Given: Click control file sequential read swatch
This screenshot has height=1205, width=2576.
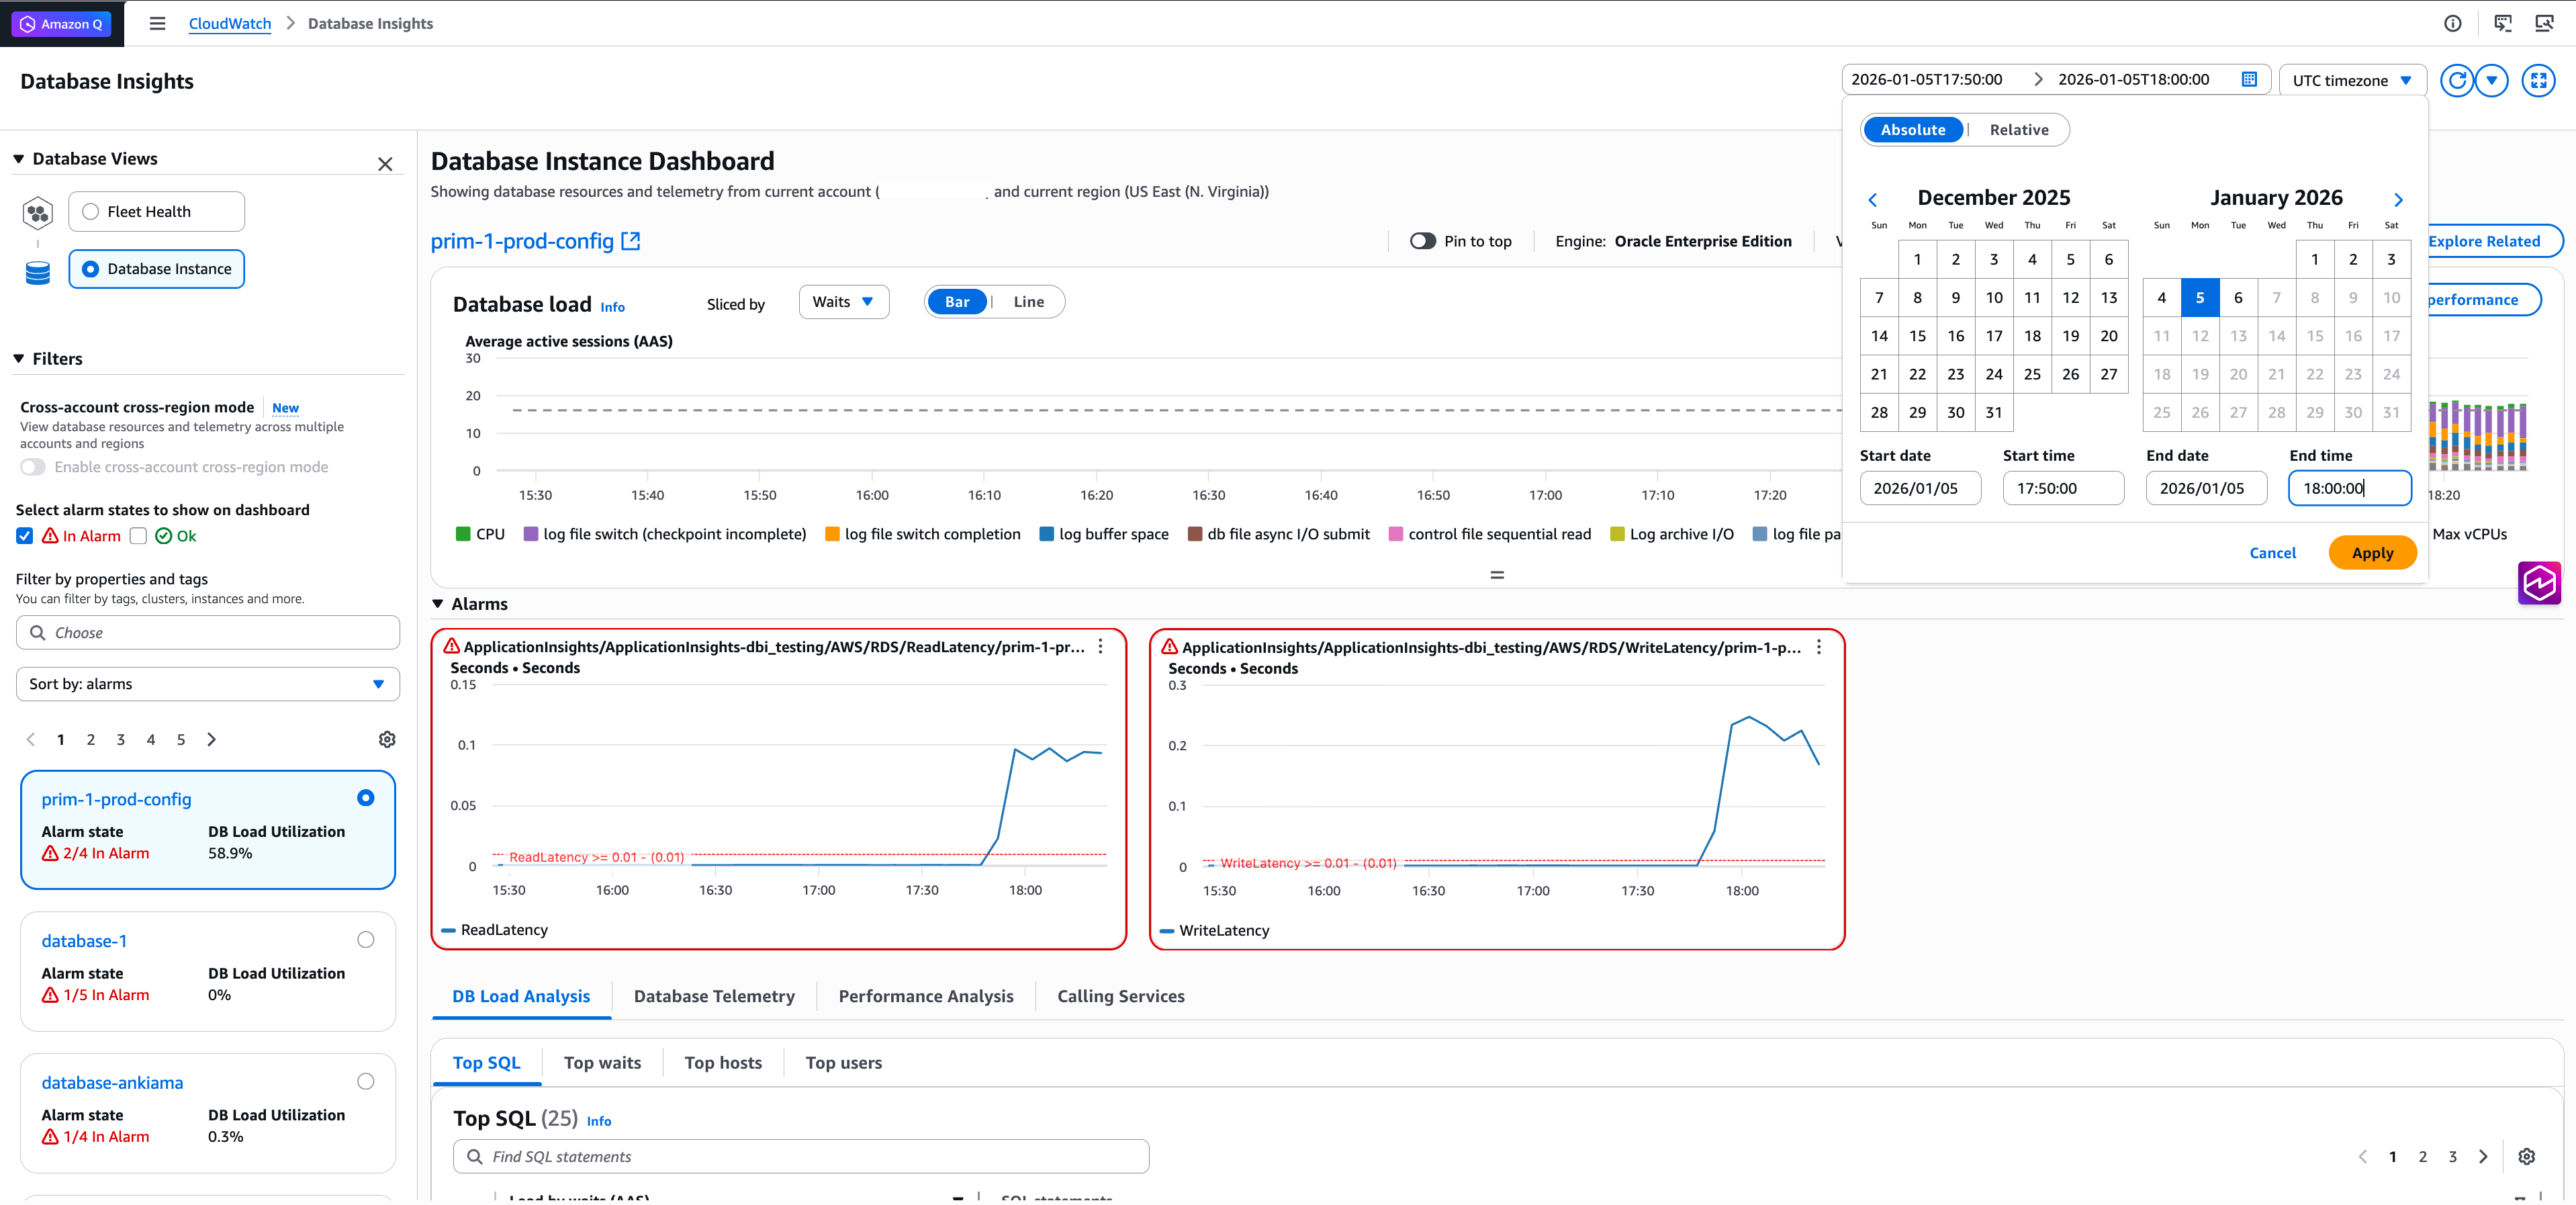Looking at the screenshot, I should click(x=1396, y=534).
